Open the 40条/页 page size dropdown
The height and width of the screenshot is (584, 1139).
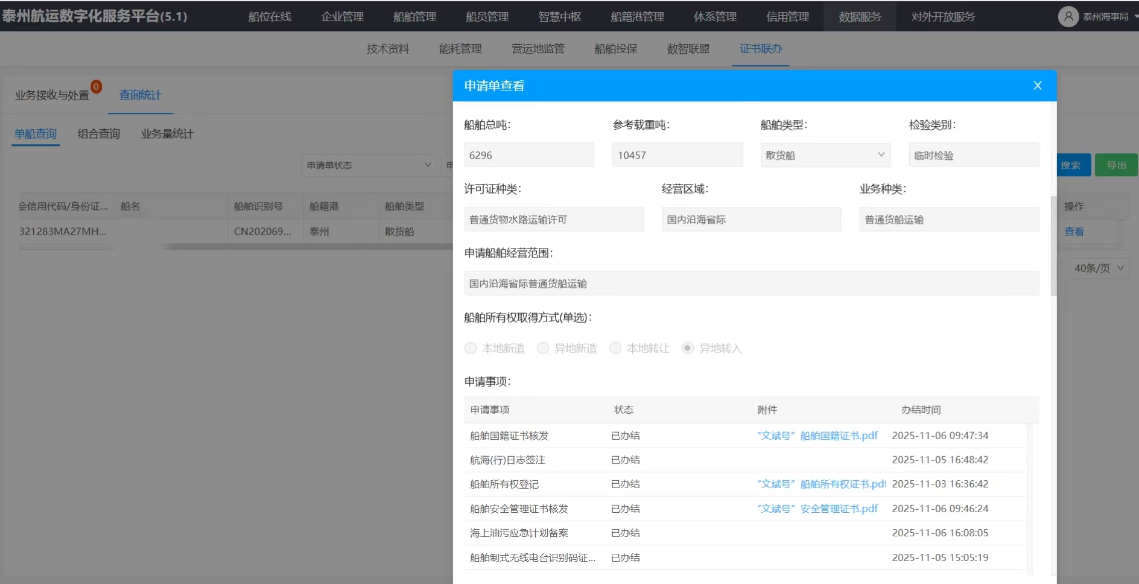1099,268
